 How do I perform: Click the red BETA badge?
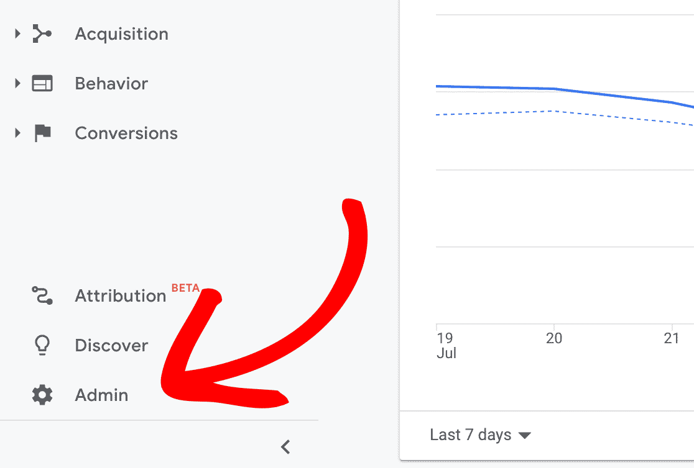coord(185,288)
